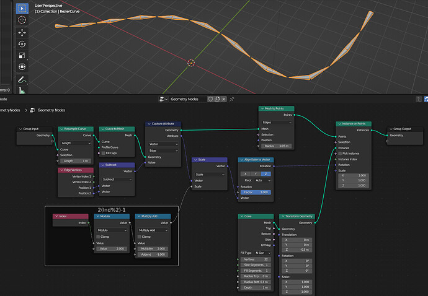Collapse the Mesh to Points node
This screenshot has width=428, height=296.
262,108
